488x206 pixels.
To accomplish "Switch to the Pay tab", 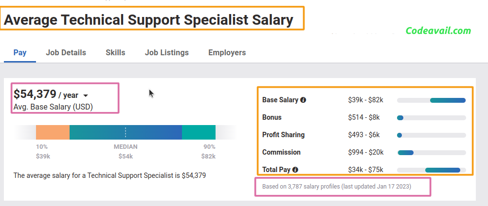I will [20, 53].
